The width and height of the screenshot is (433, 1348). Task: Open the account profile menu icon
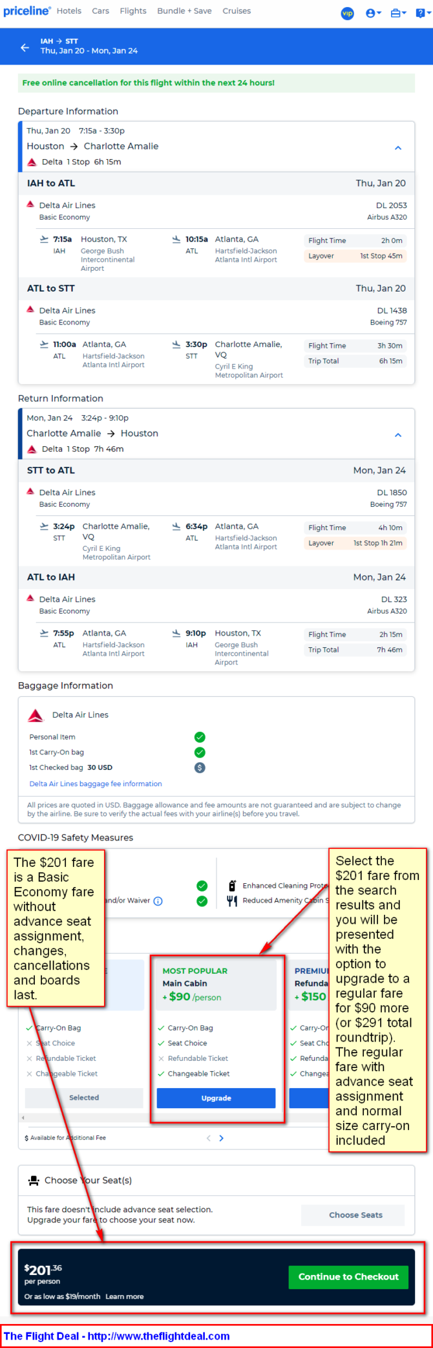tap(373, 13)
